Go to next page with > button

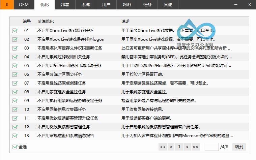[x=188, y=147]
